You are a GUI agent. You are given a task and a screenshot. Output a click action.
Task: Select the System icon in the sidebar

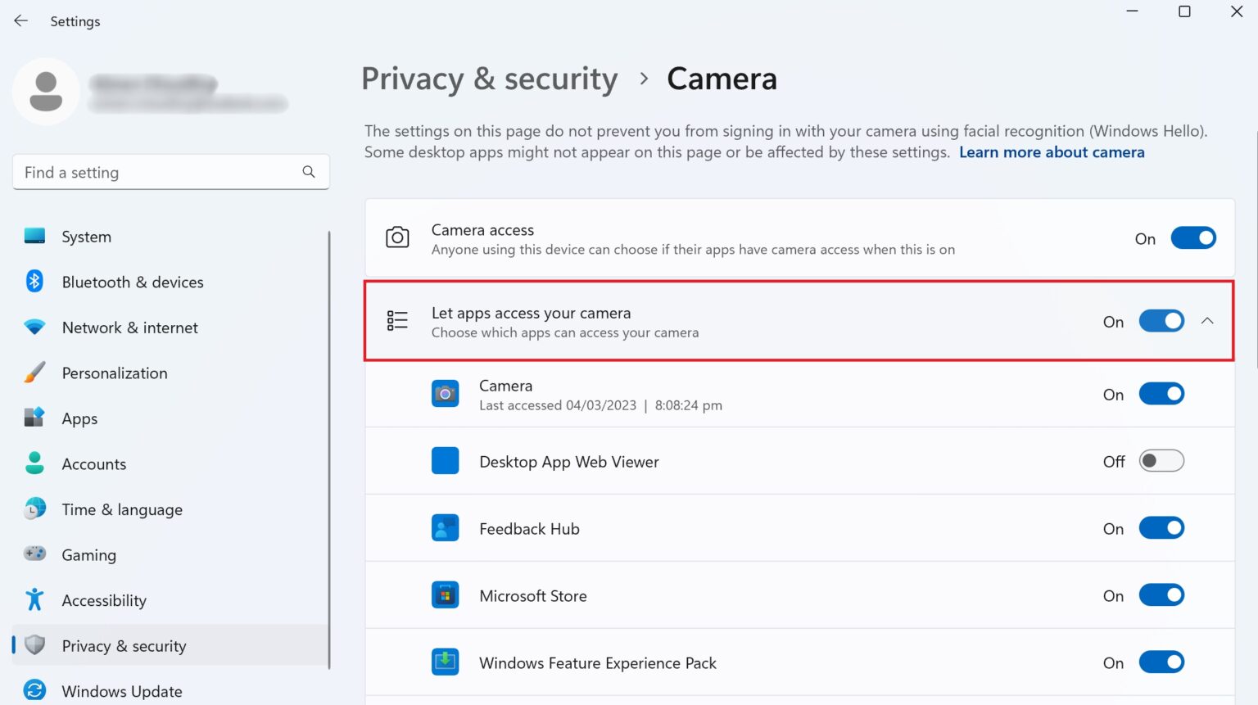[x=34, y=236]
